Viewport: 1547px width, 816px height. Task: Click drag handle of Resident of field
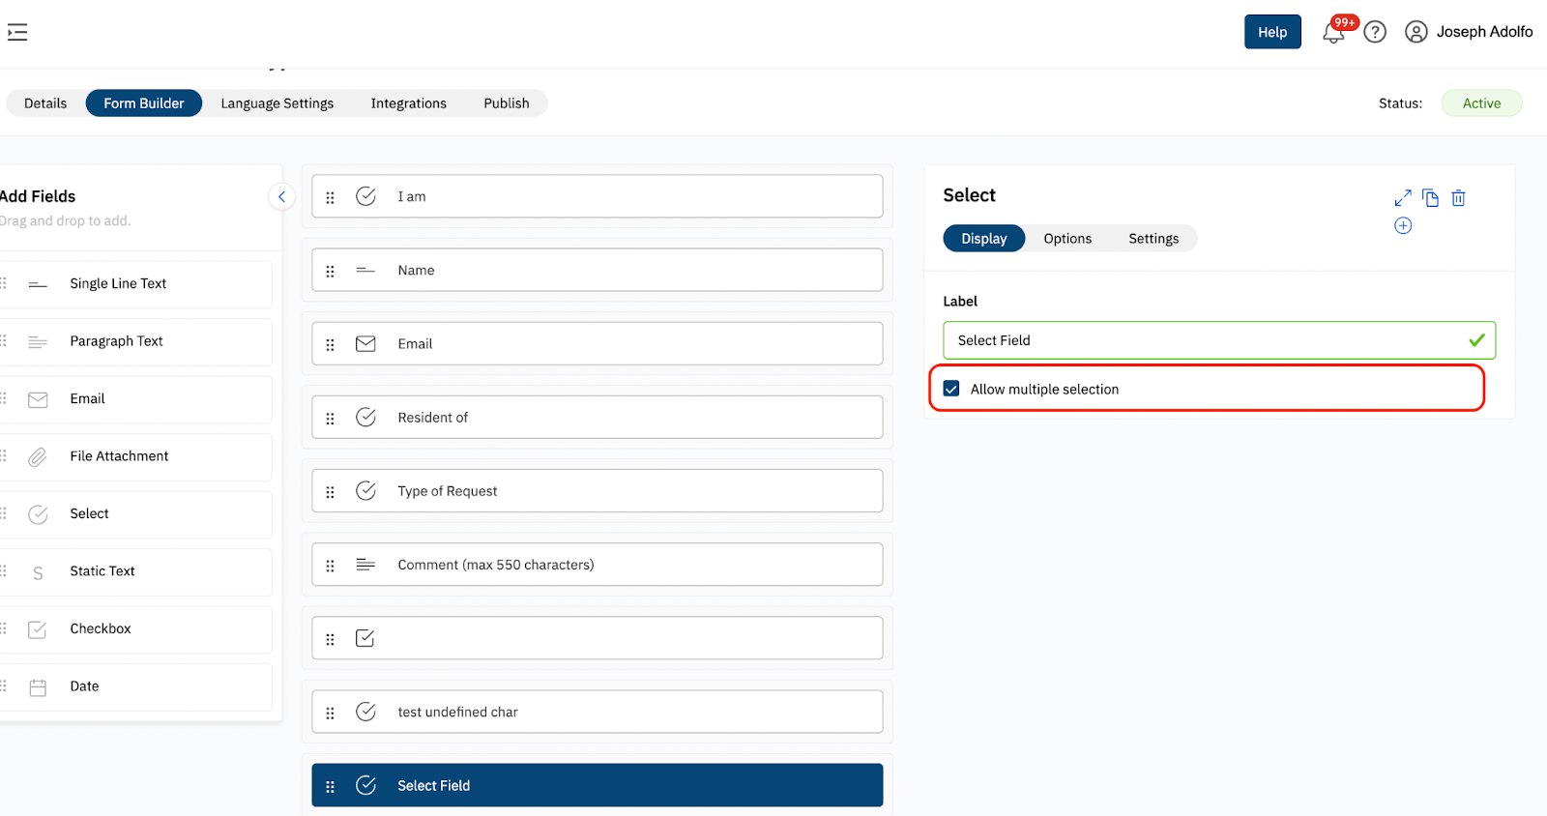tap(330, 418)
